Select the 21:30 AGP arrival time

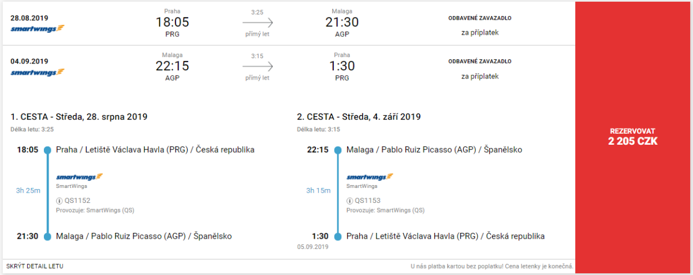(342, 22)
